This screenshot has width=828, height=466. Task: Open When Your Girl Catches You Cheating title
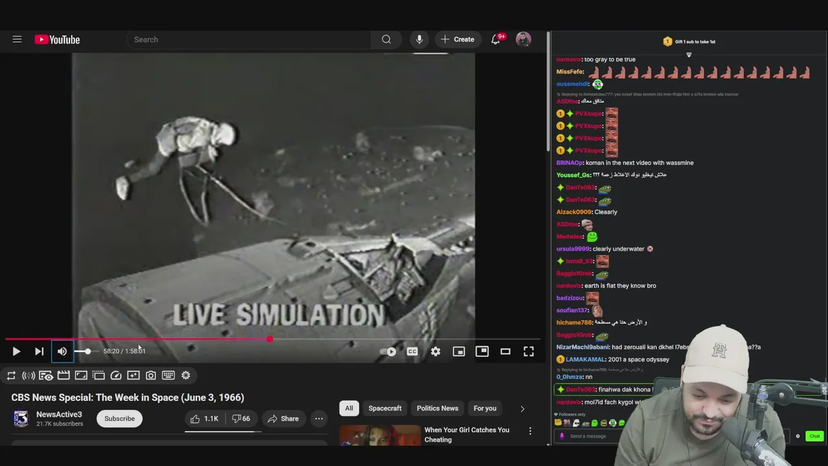(467, 434)
